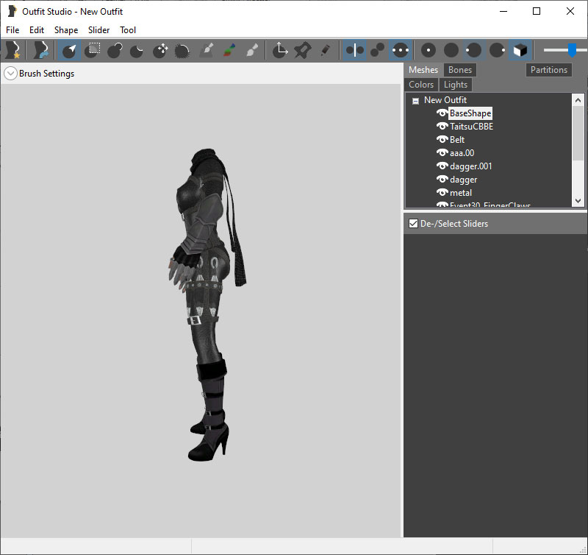Toggle visibility of the Belt mesh

pos(442,139)
